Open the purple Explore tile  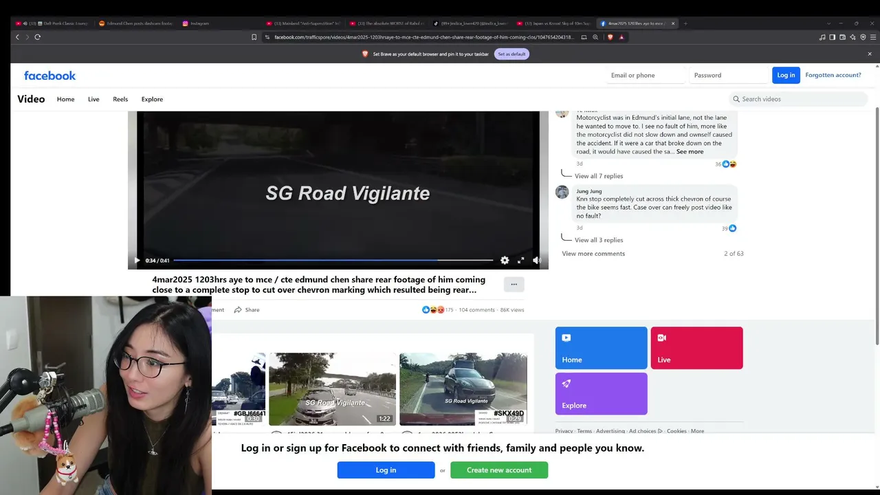(602, 394)
